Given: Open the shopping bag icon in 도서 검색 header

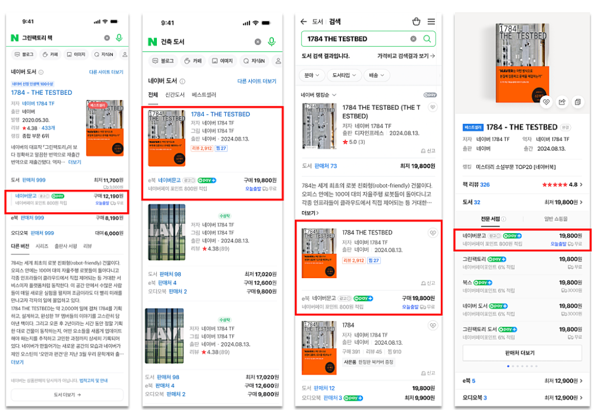Looking at the screenshot, I should click(416, 21).
